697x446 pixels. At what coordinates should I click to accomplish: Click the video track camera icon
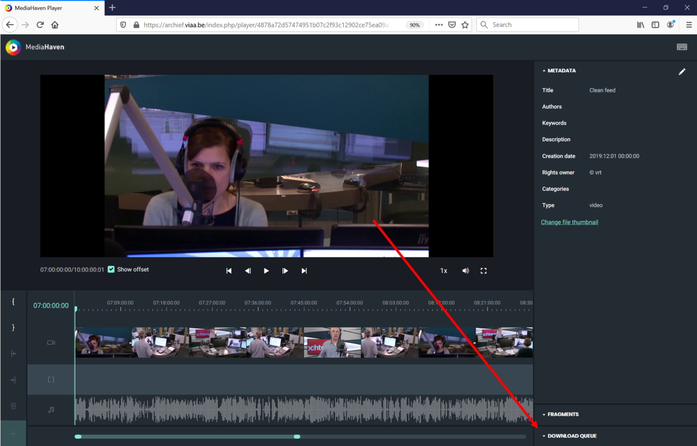pyautogui.click(x=51, y=342)
